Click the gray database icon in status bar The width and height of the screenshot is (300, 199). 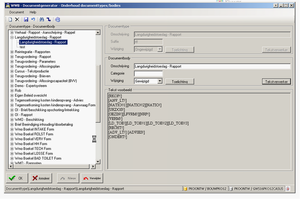(231, 189)
